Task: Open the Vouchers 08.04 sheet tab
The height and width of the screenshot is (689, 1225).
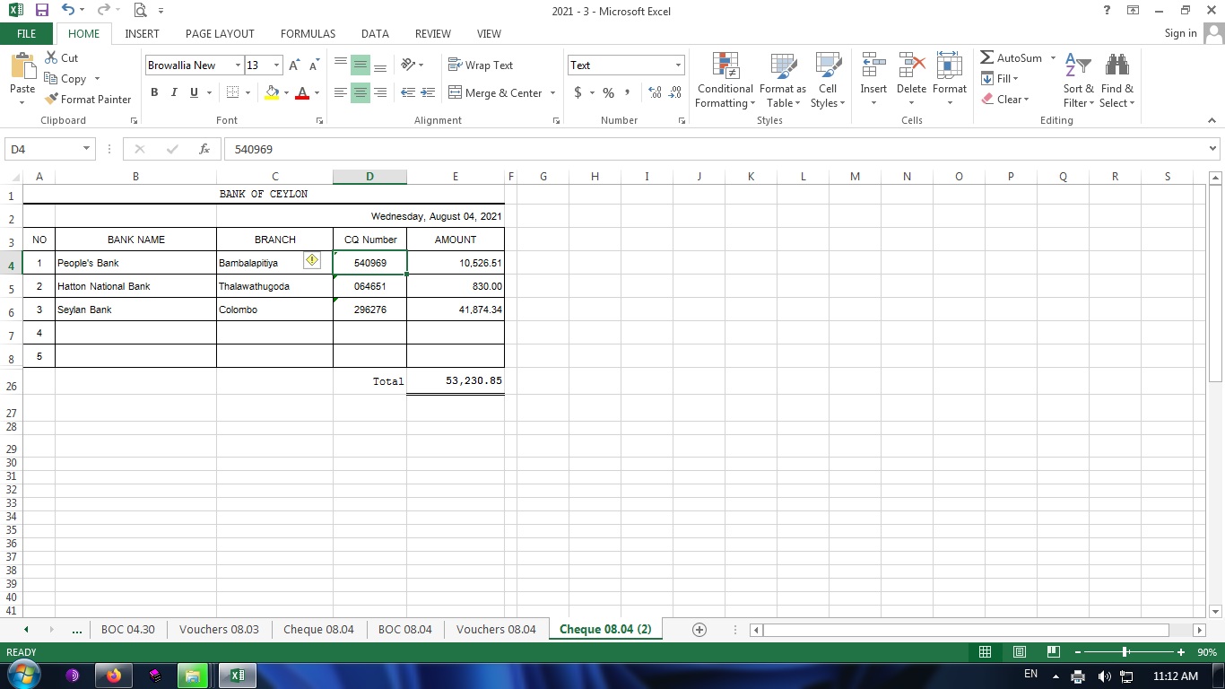Action: tap(496, 629)
